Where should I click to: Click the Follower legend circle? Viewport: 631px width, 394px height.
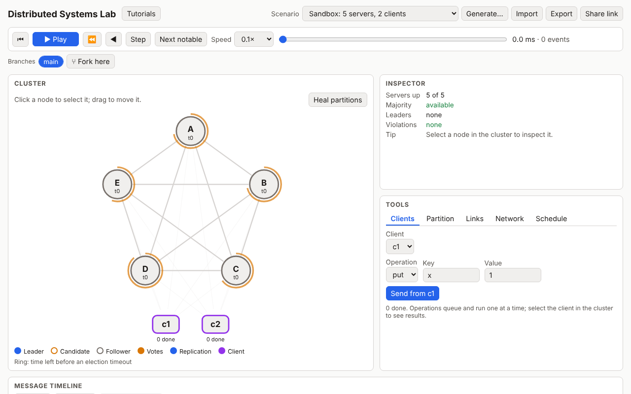[100, 351]
